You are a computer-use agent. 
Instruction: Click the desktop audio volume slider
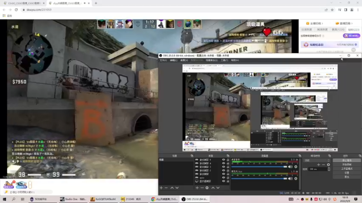(259, 166)
